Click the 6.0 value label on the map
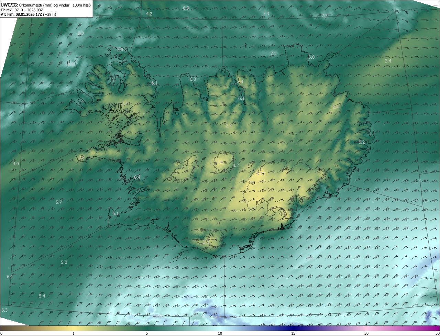 [311, 57]
